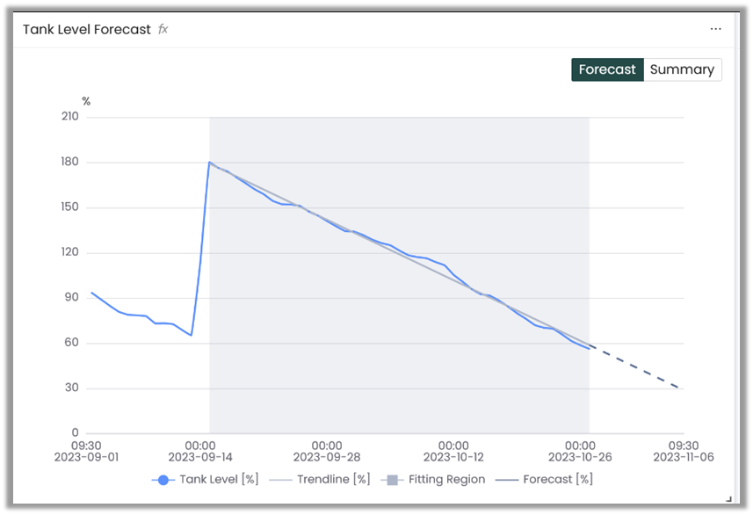The height and width of the screenshot is (515, 753).
Task: Select the Forecast tab
Action: coord(607,69)
